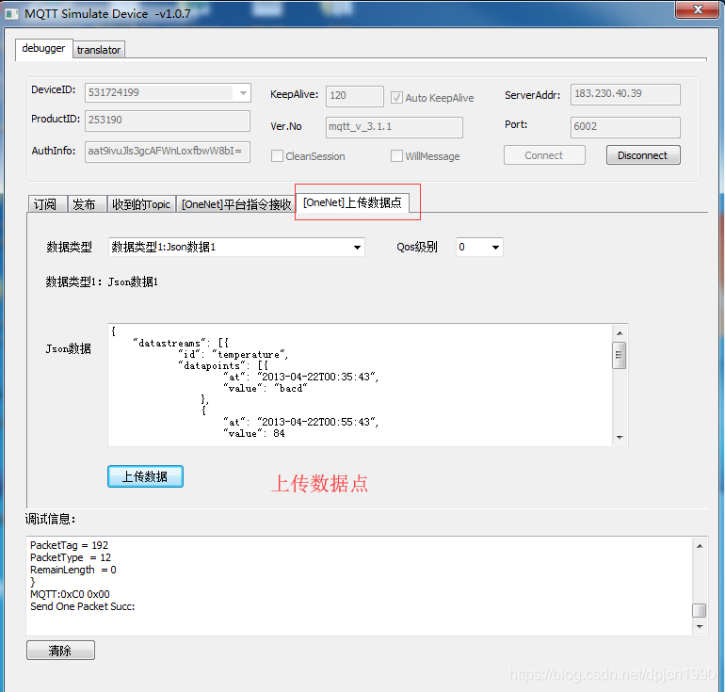Viewport: 725px width, 692px height.
Task: Click the KeepAlive field showing 120
Action: pos(354,96)
